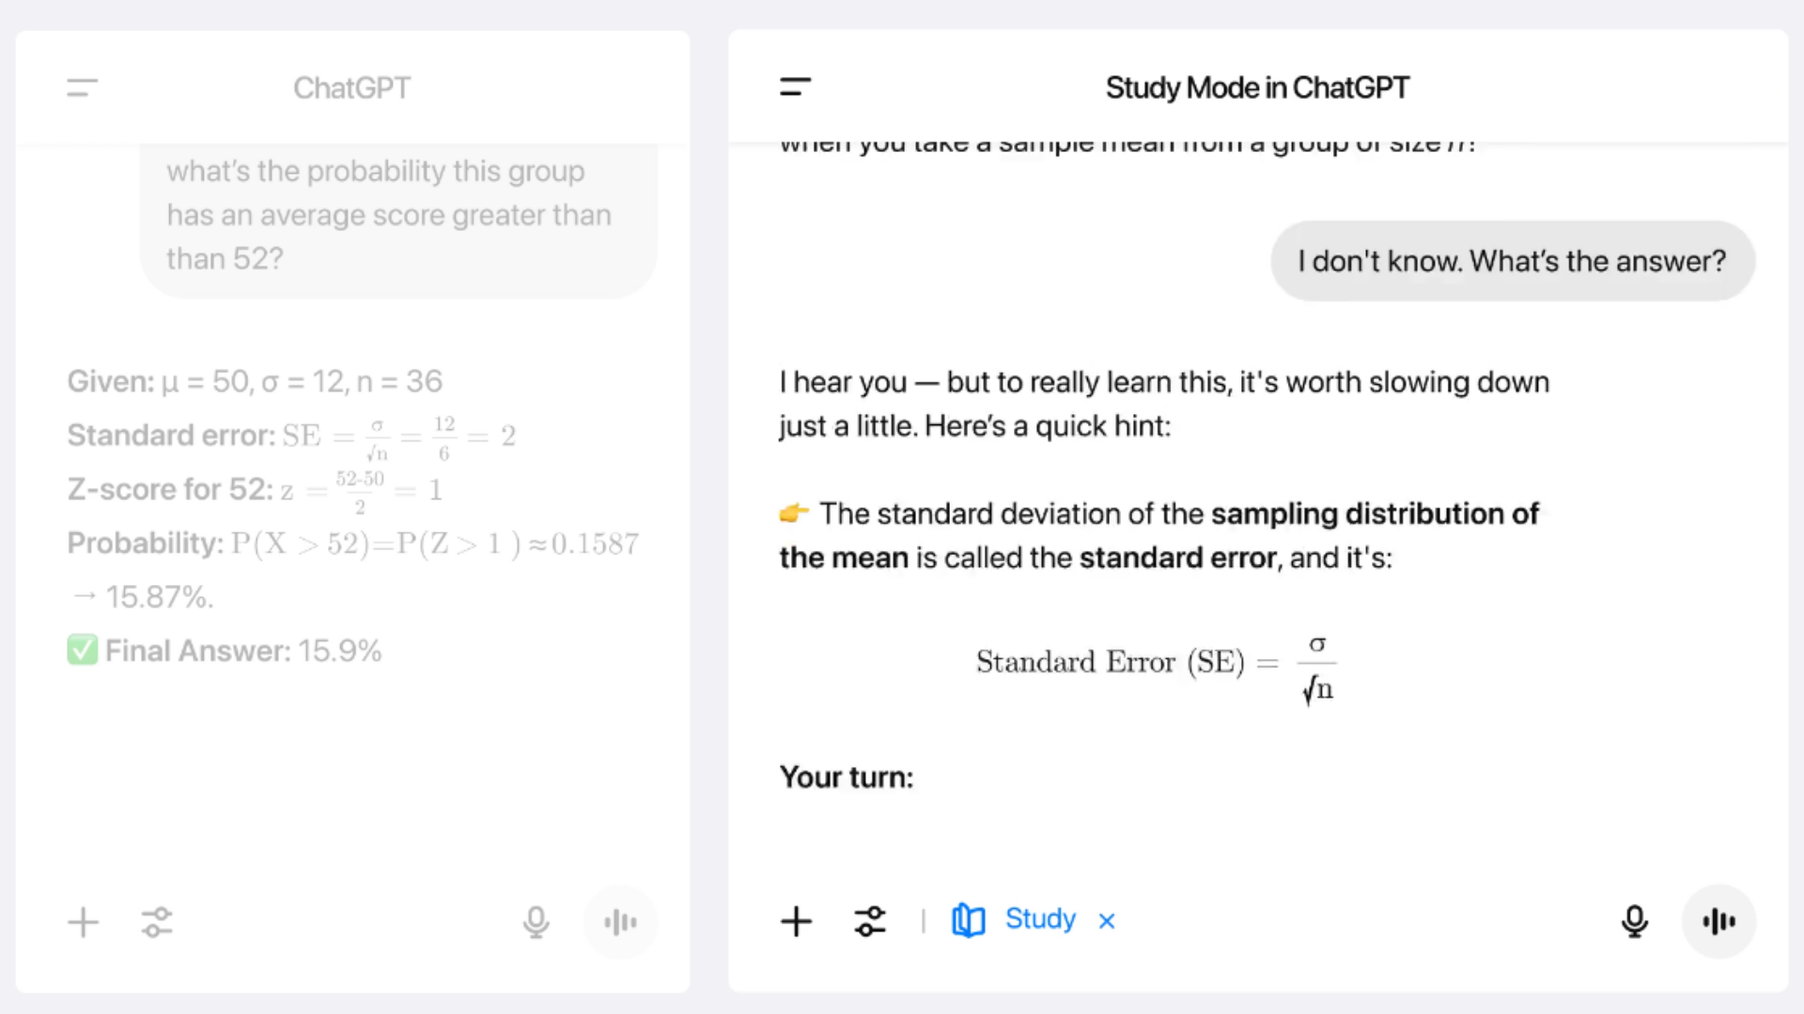1804x1014 pixels.
Task: Click the plus icon in the left composer
Action: (83, 922)
